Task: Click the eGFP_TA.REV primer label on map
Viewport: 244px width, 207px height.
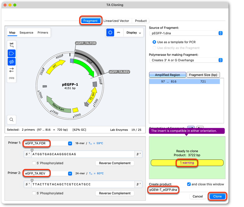Action: click(119, 72)
